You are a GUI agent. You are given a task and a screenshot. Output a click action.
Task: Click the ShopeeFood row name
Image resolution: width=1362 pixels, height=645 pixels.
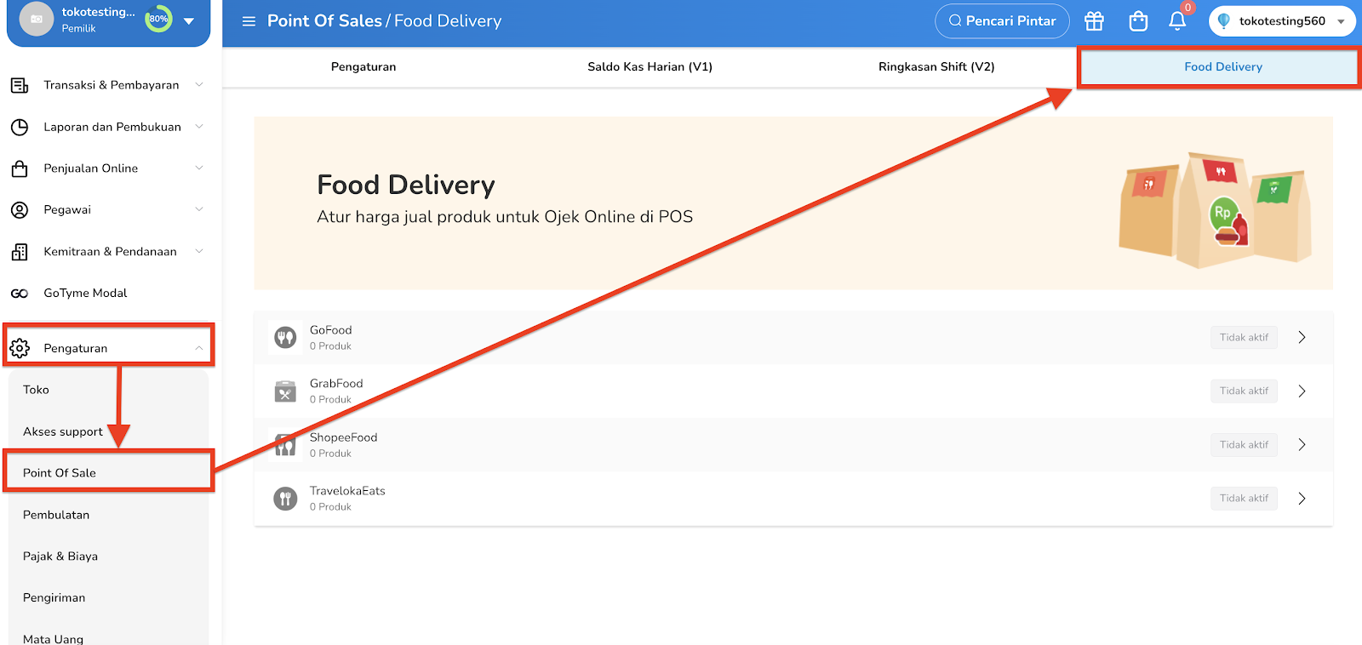pyautogui.click(x=343, y=437)
